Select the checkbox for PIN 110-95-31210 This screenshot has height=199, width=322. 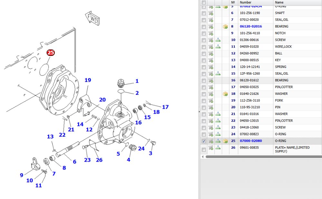click(x=204, y=107)
